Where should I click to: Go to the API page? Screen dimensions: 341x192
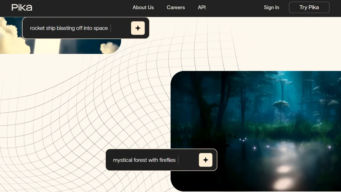(202, 7)
